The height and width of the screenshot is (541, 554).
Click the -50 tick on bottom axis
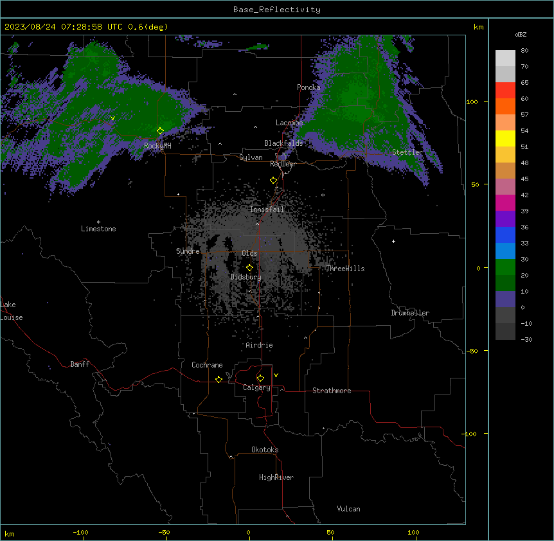tap(164, 532)
